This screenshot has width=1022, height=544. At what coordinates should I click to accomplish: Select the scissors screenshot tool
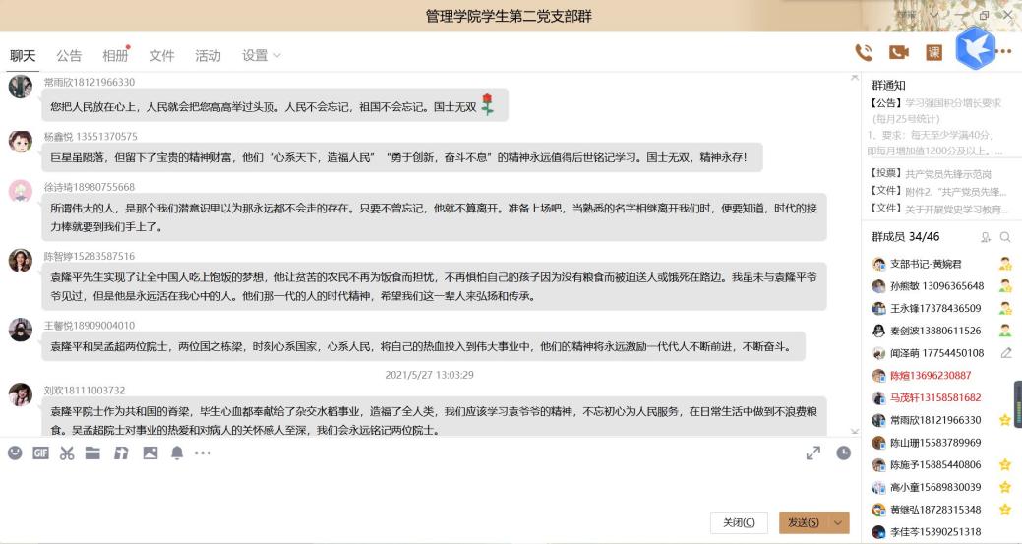pos(67,453)
